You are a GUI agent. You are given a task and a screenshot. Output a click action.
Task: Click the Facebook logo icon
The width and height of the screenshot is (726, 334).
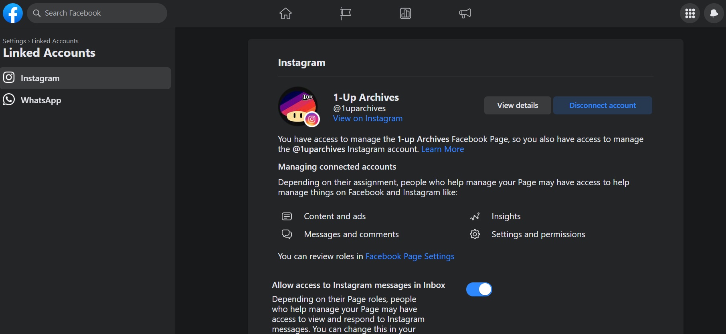[13, 13]
